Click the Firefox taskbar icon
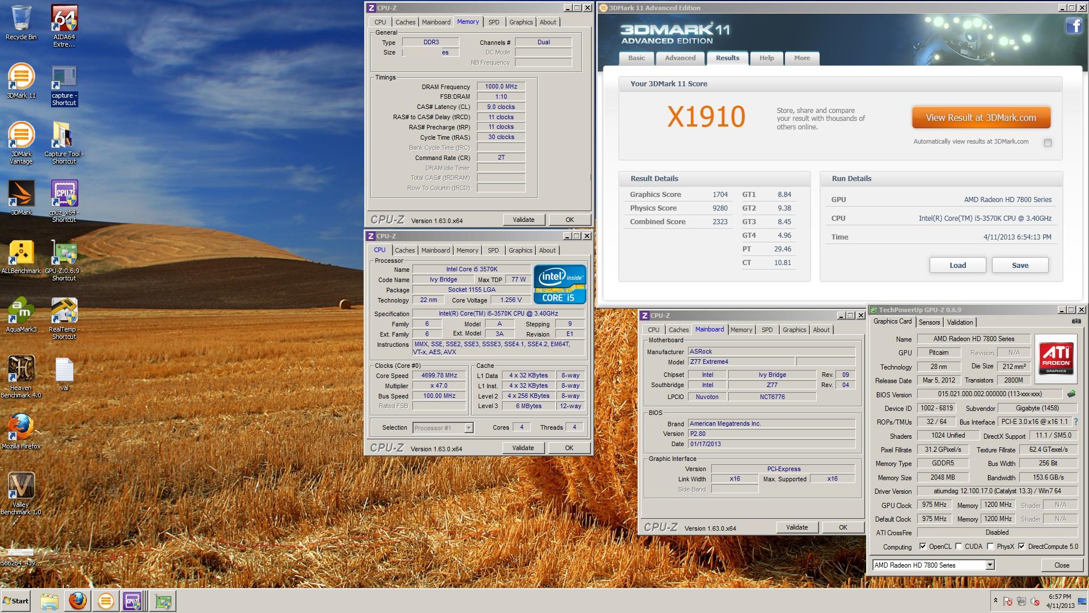This screenshot has width=1089, height=613. [x=78, y=601]
